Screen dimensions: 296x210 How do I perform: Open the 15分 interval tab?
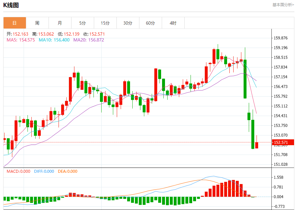(x=105, y=23)
